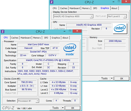
Task: Click the Technology value '22 nm'
Action: pyautogui.click(x=23, y=55)
